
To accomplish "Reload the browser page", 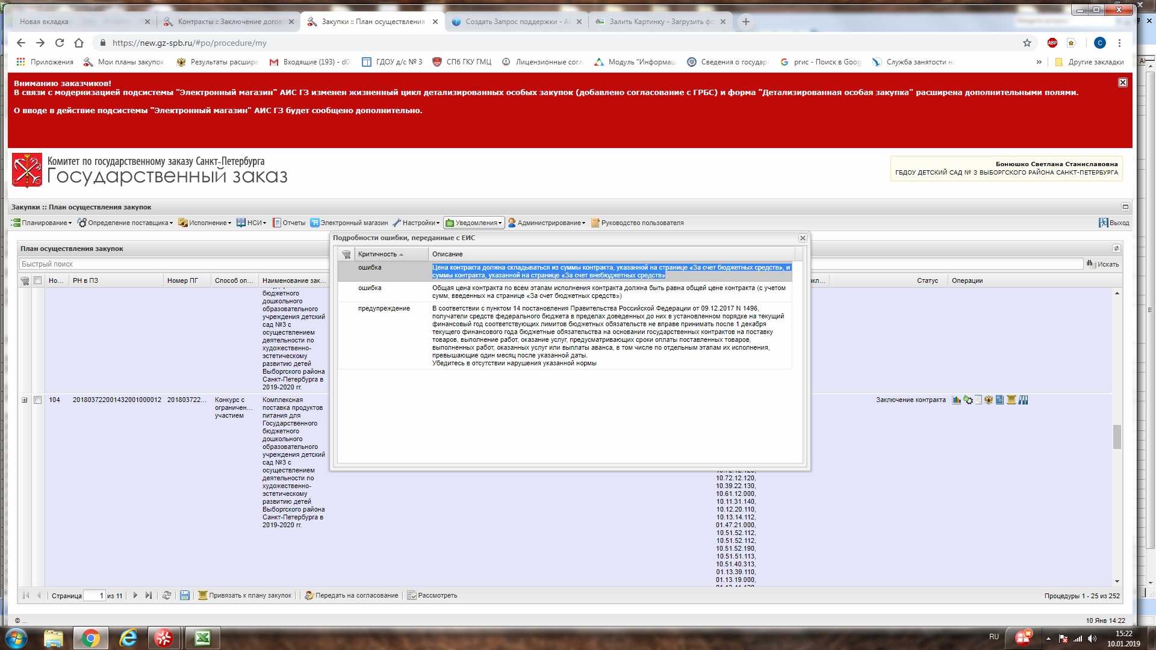I will click(60, 43).
